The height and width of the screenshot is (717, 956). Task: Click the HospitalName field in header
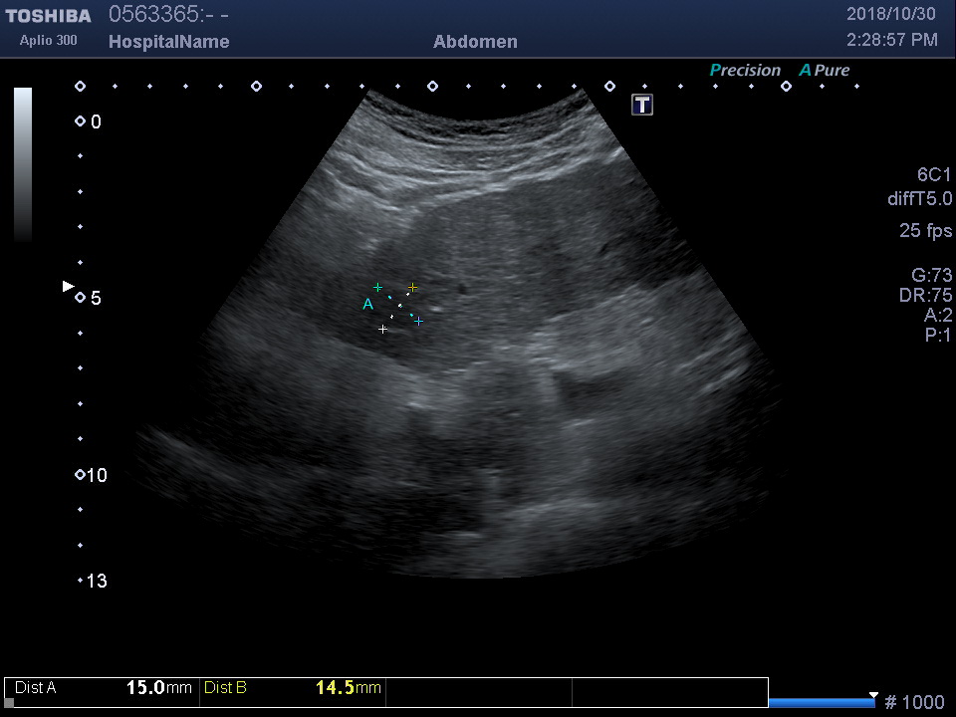[168, 42]
